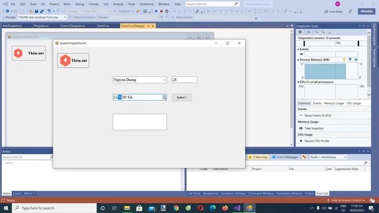The height and width of the screenshot is (213, 379).
Task: Click the search magnifier in Visual Studio search box
Action: tap(236, 4)
